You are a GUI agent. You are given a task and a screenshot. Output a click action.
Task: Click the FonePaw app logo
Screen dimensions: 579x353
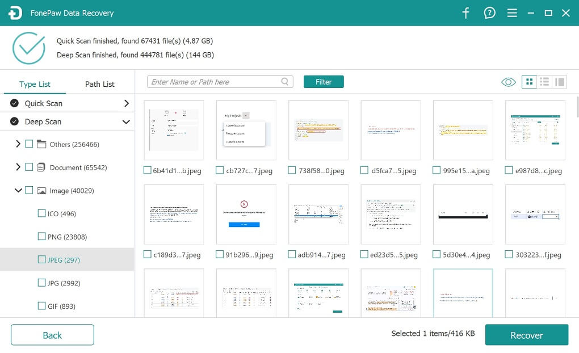pyautogui.click(x=15, y=13)
